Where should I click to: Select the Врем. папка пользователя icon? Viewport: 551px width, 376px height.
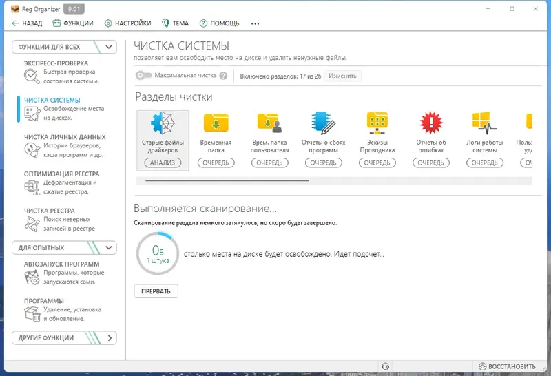point(269,123)
